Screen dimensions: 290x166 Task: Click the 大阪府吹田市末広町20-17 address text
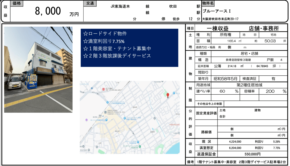(x=220, y=19)
